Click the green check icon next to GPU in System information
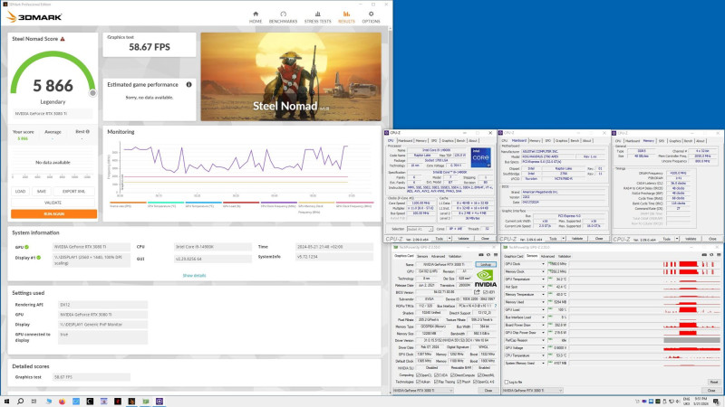This screenshot has width=725, height=407. pyautogui.click(x=27, y=247)
